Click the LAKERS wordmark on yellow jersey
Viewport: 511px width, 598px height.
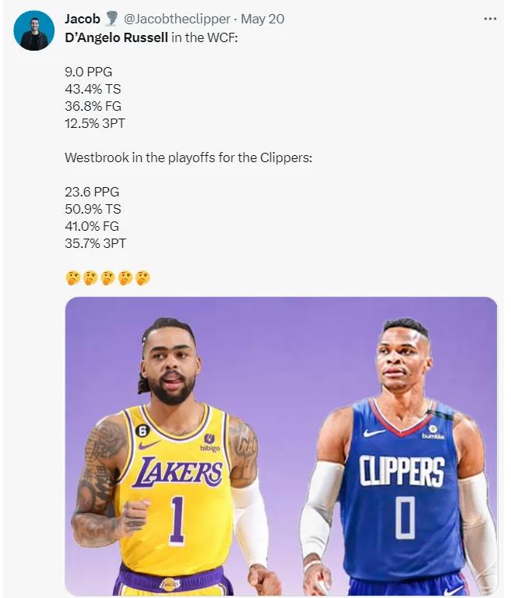(x=178, y=472)
